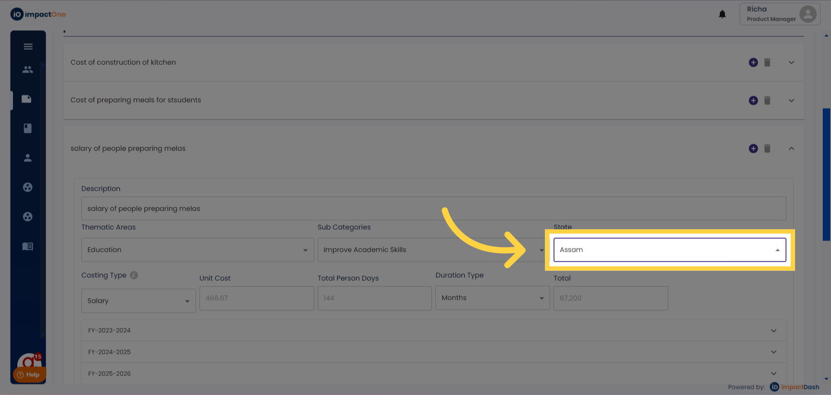The image size is (831, 395).
Task: Open Richa's user profile menu
Action: 779,14
